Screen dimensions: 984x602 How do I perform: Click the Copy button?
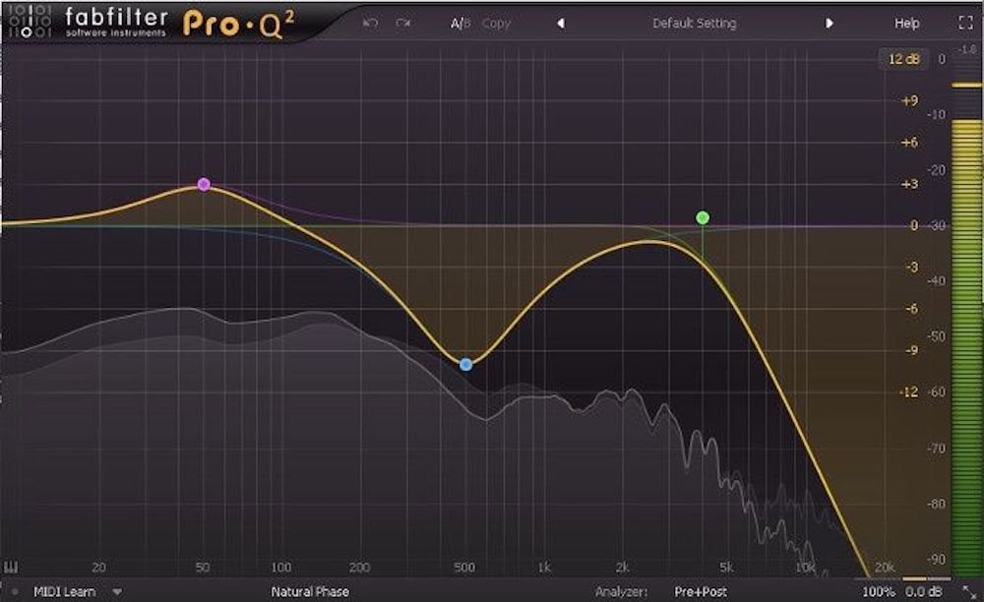point(496,23)
